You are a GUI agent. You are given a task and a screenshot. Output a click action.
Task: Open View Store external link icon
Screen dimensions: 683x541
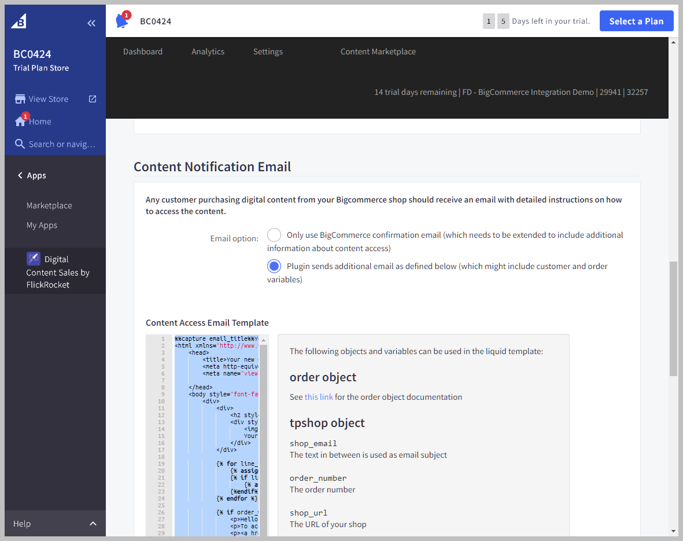click(x=93, y=99)
